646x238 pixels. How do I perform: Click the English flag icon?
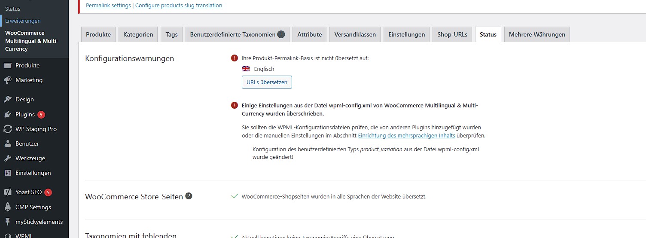coord(246,69)
